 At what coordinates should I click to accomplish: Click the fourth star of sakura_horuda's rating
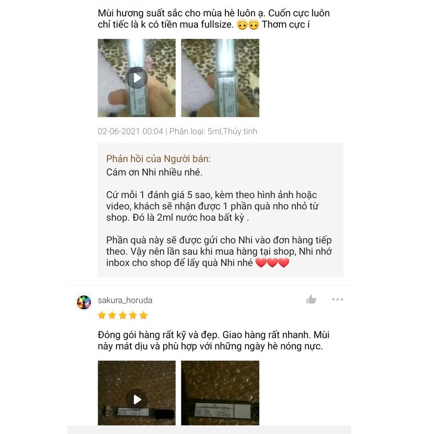tap(133, 315)
